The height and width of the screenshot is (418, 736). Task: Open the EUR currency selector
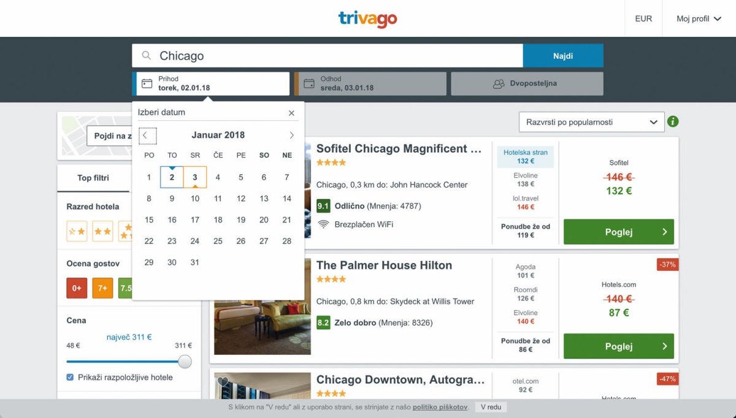[x=643, y=19]
